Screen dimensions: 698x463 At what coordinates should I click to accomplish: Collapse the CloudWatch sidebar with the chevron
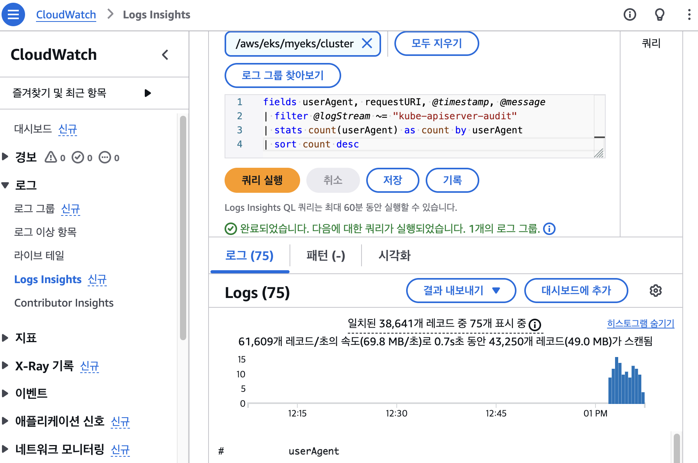click(x=165, y=55)
